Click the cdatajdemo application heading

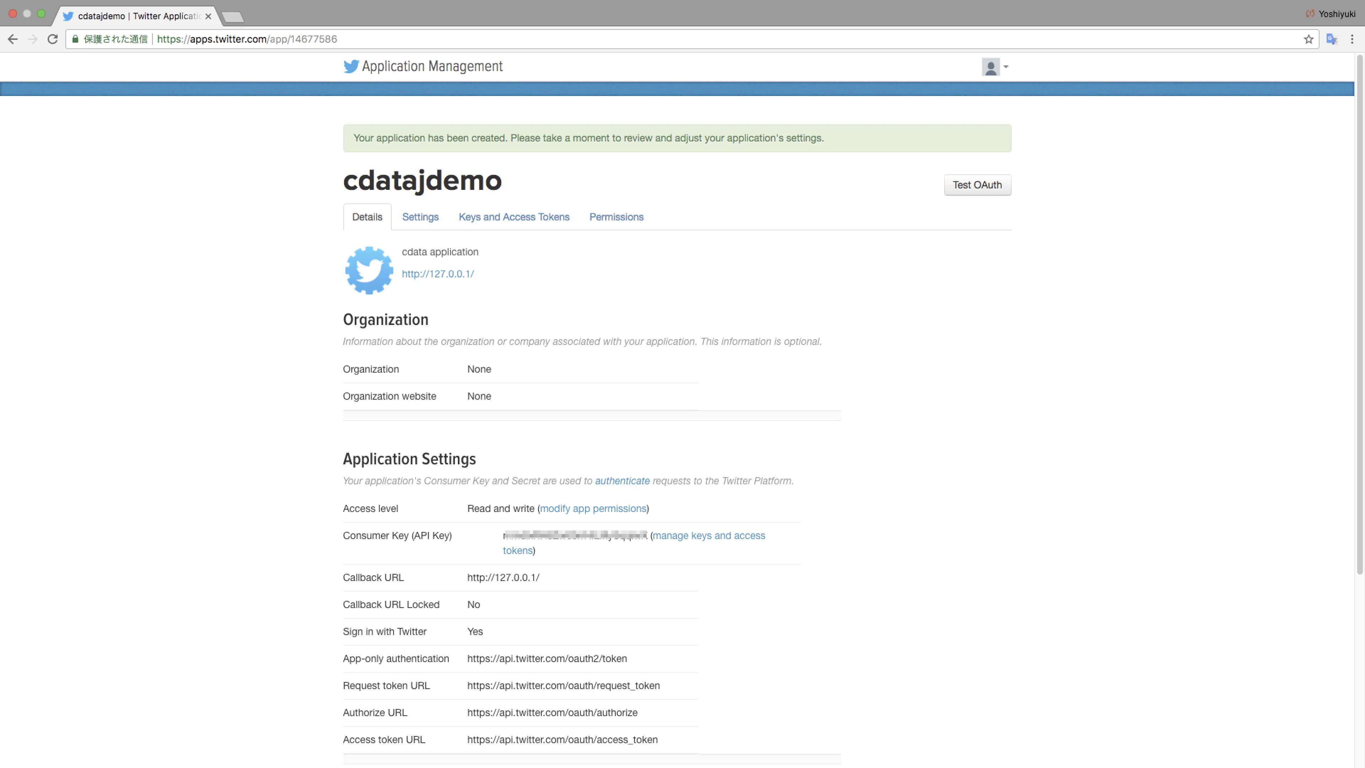pos(422,181)
